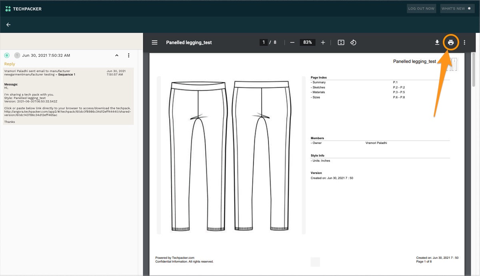Click 'Vramori Paladhi' owner name
Screen dimensions: 480x276
pyautogui.click(x=376, y=143)
